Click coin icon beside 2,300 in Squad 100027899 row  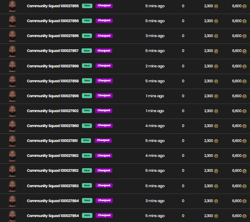[216, 96]
